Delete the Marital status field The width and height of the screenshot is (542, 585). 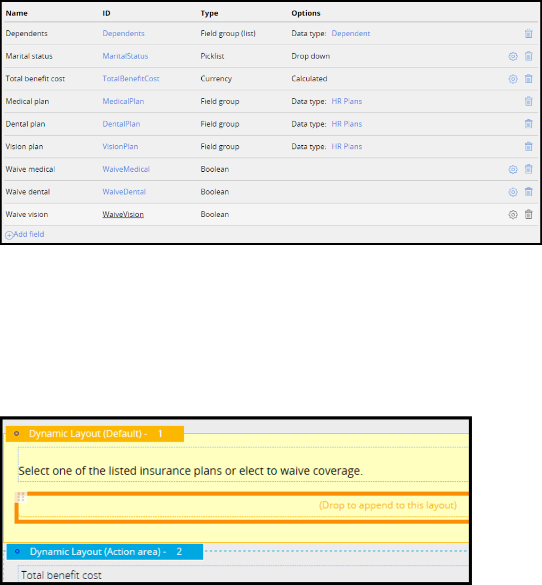[529, 56]
